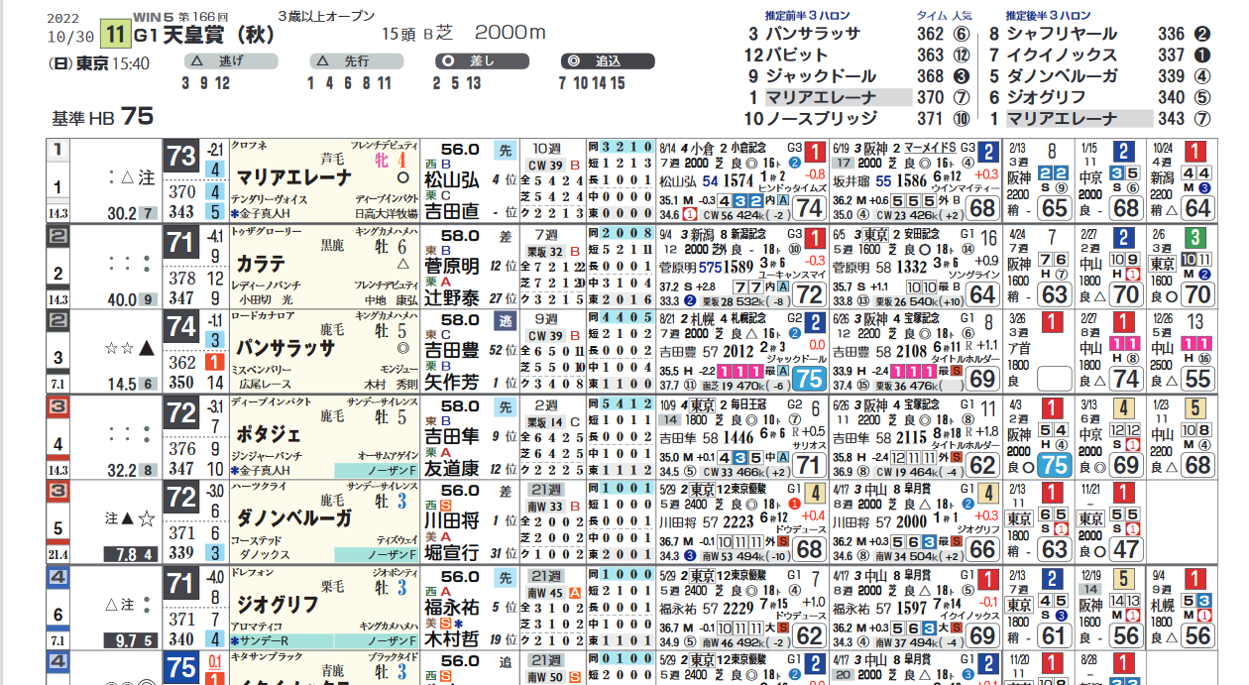
Task: Click odds value 7.8 for ダノンベルーガ
Action: (127, 552)
